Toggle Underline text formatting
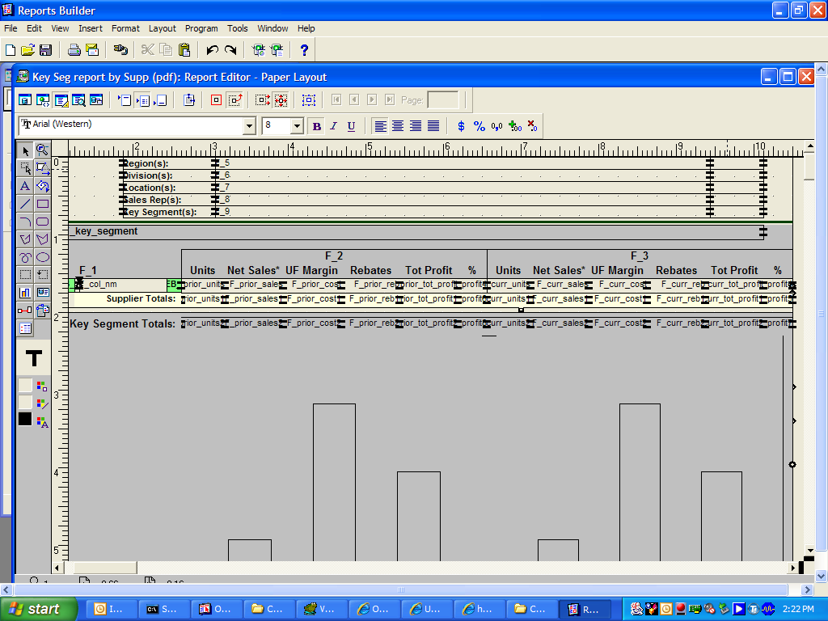828x621 pixels. (351, 126)
